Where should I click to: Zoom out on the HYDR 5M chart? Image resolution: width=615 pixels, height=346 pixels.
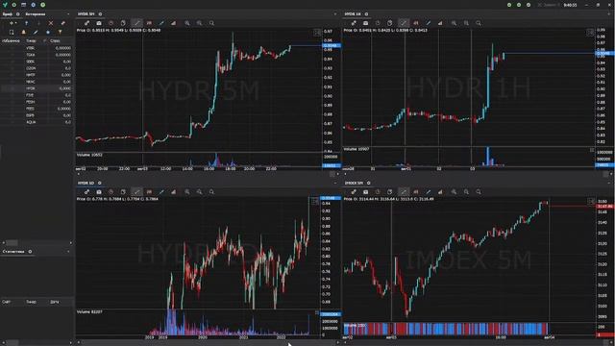click(199, 23)
